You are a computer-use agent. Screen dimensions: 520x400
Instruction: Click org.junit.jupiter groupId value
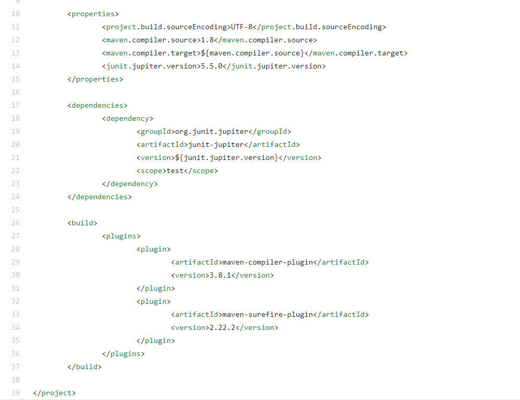coord(212,132)
